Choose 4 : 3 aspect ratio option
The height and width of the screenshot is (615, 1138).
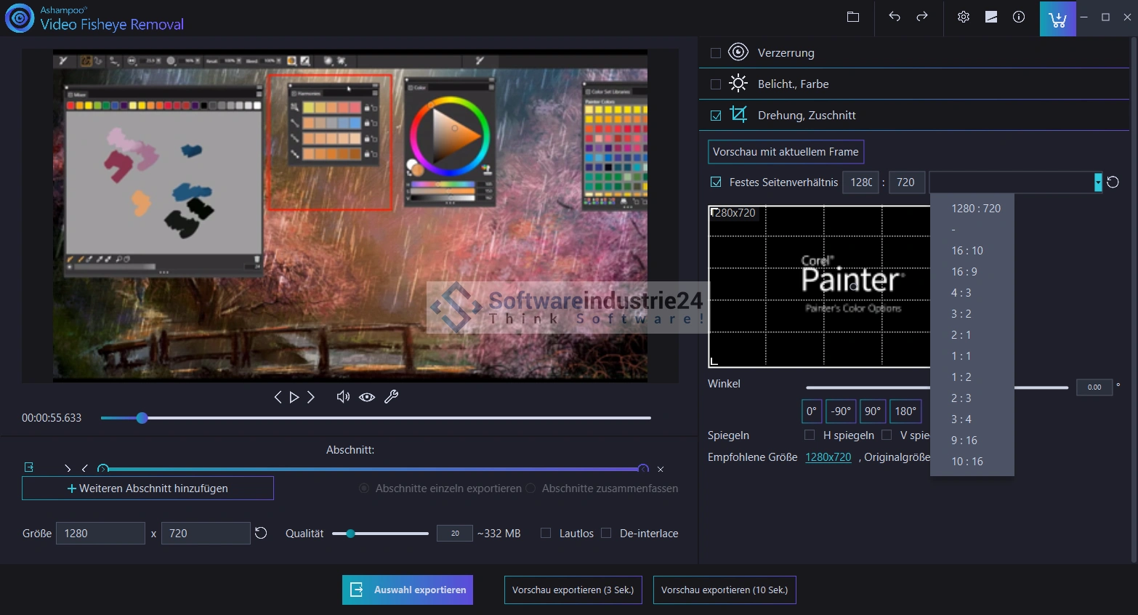point(961,293)
